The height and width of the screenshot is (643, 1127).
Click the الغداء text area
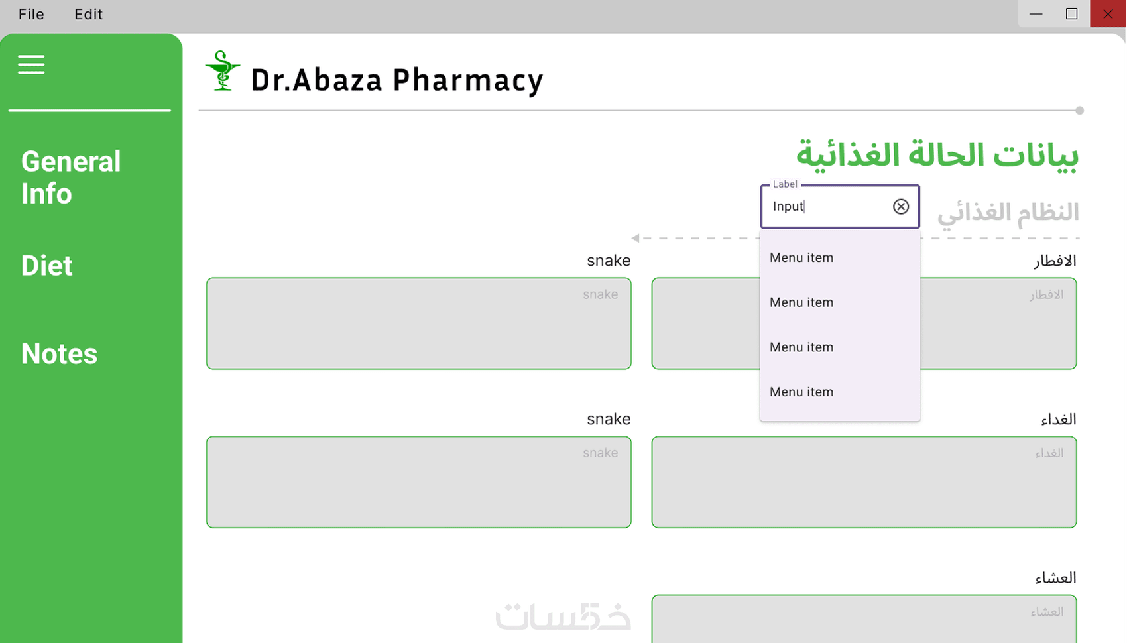click(x=863, y=482)
